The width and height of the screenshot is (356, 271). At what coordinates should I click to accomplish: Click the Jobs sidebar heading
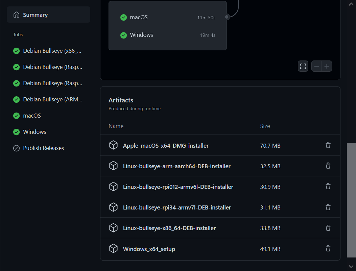(x=18, y=35)
